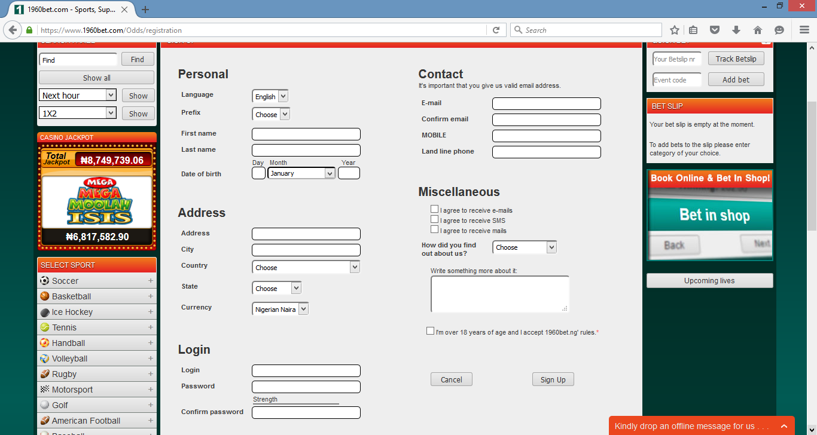Click the First name input field

pos(306,134)
